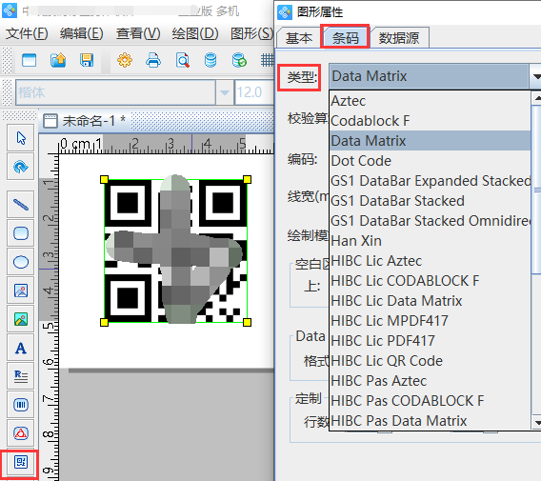Click the printer icon
Screen dimensions: 541x481
tap(153, 60)
